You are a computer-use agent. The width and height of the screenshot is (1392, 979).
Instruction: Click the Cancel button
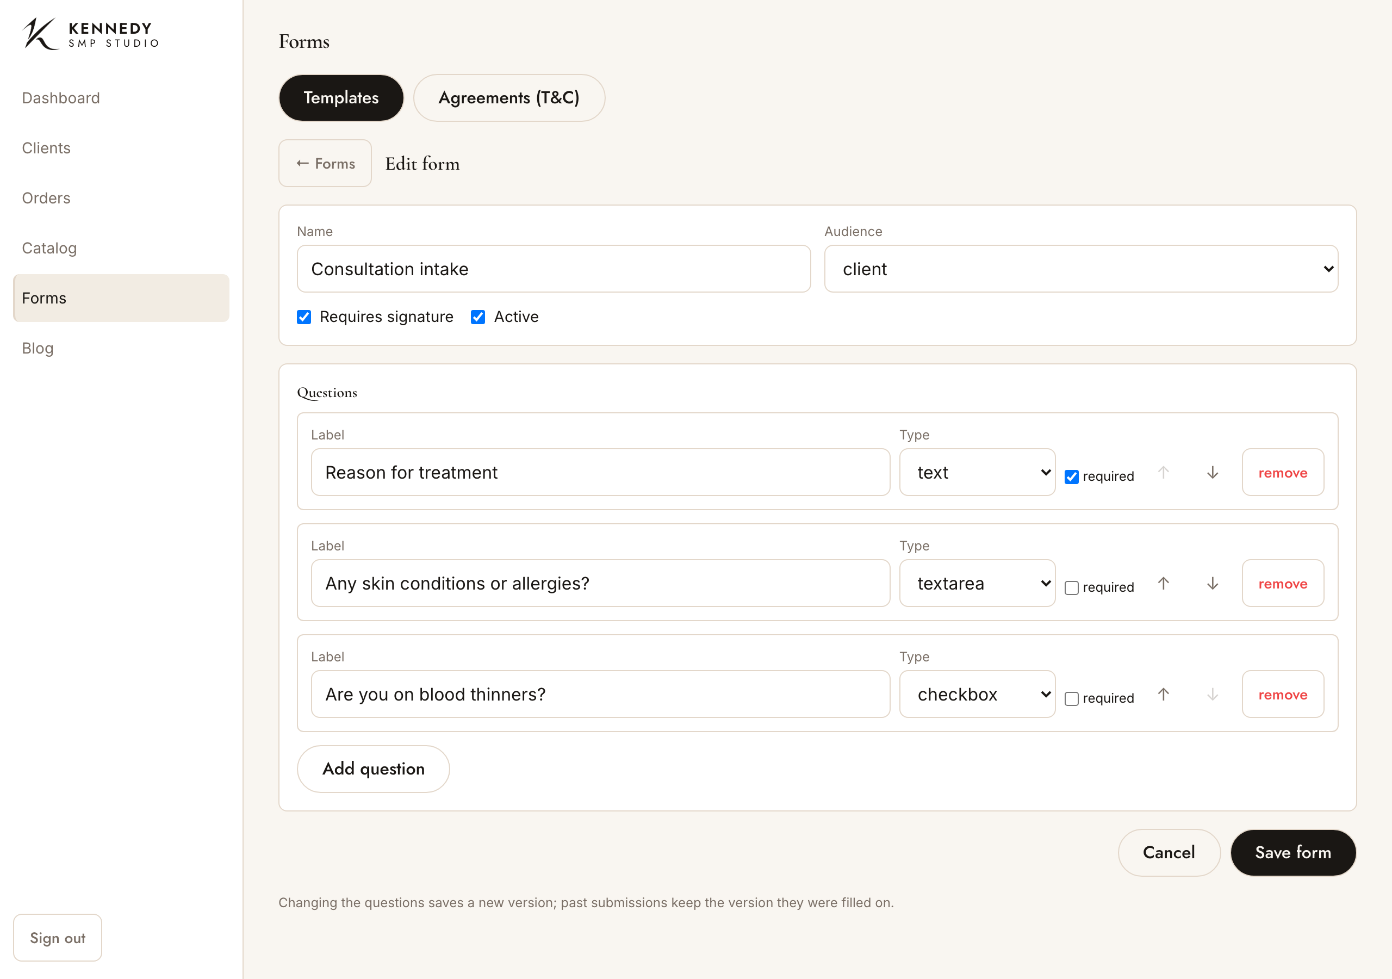tap(1169, 853)
